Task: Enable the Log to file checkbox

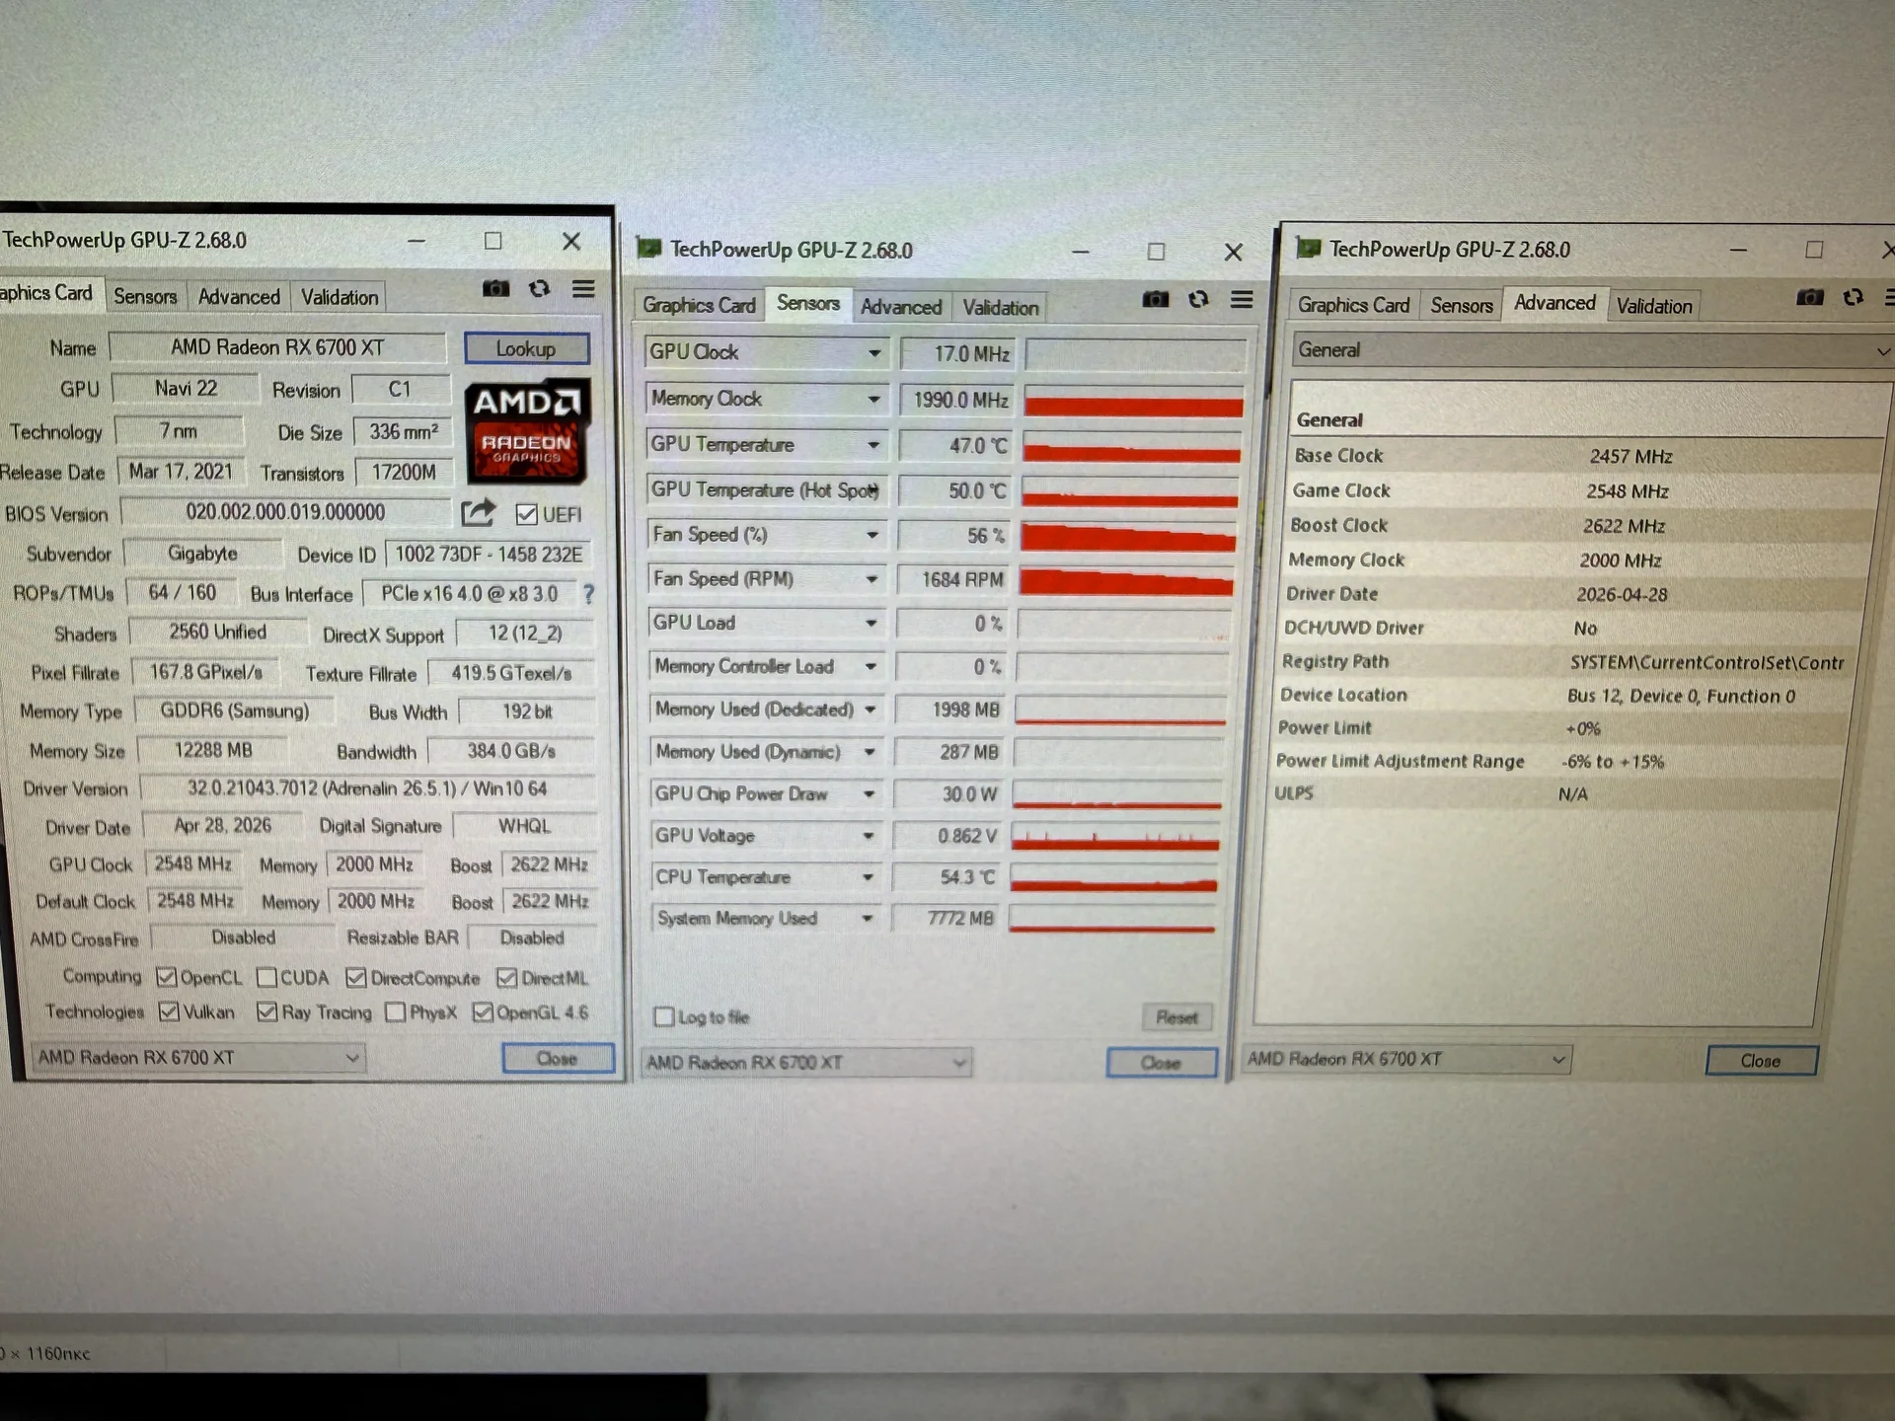Action: point(664,1016)
